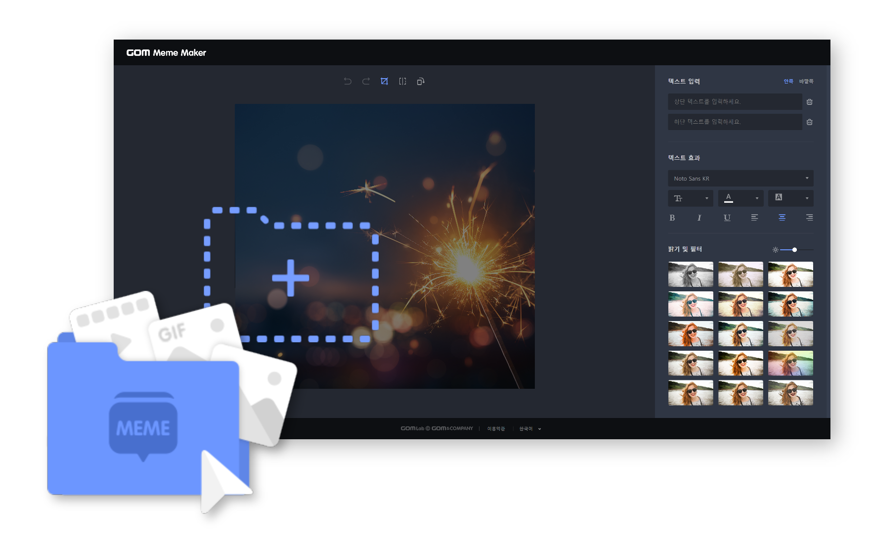Open the 이용약관 terms link
This screenshot has width=870, height=554.
496,429
